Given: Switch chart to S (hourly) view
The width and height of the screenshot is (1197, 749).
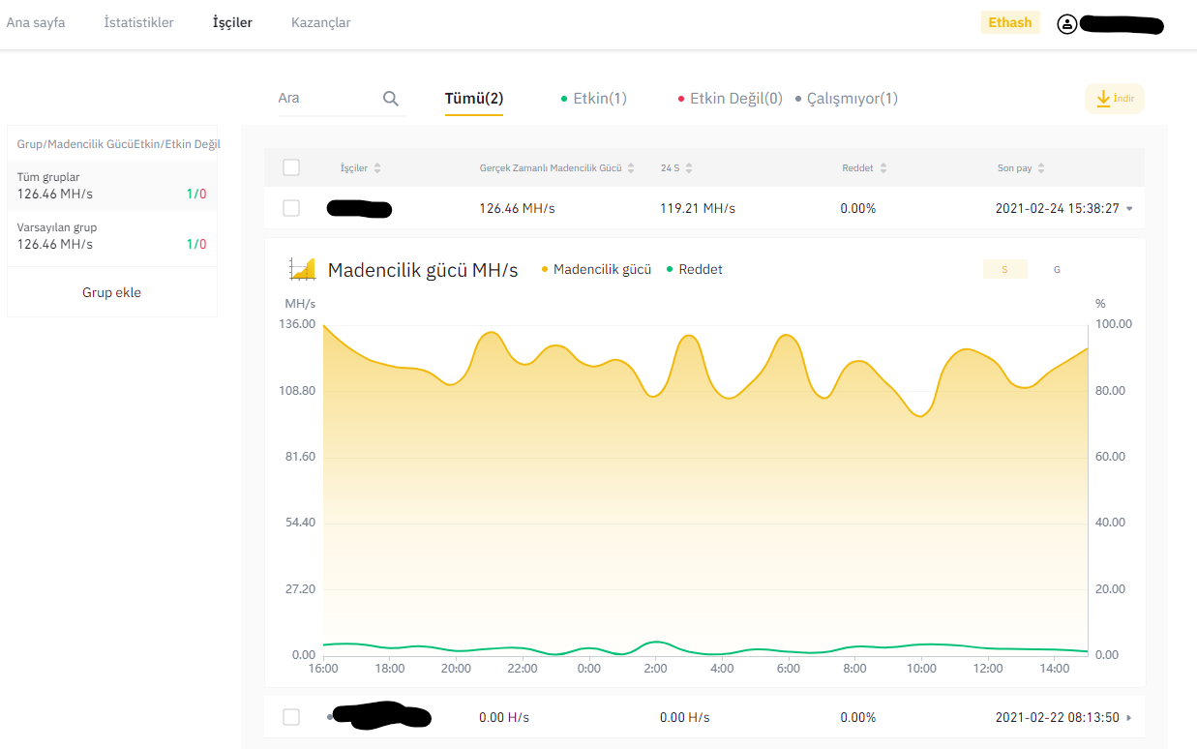Looking at the screenshot, I should 1004,269.
